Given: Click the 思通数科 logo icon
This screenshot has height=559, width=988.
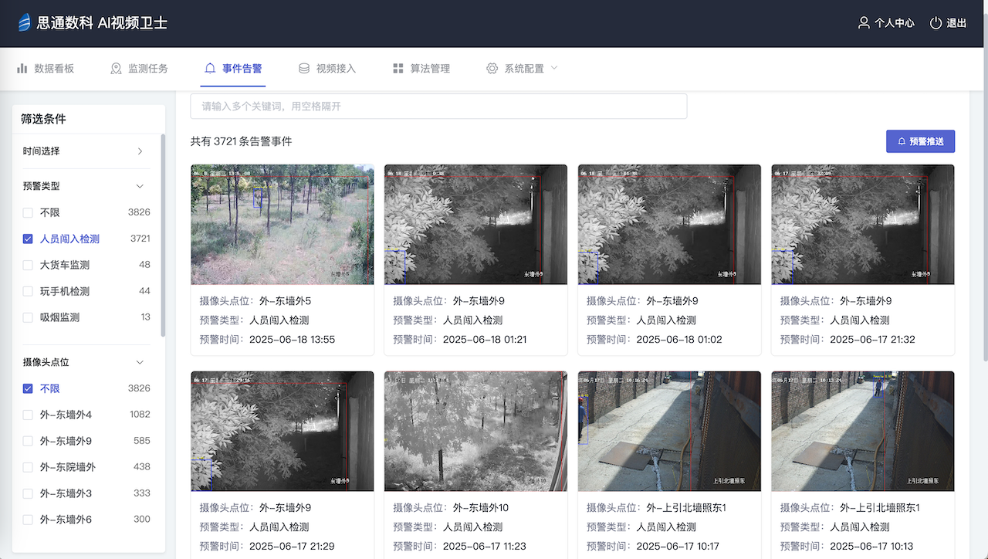Looking at the screenshot, I should point(24,22).
